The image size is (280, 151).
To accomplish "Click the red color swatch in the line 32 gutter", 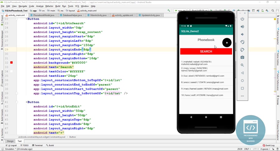I will (12, 63).
